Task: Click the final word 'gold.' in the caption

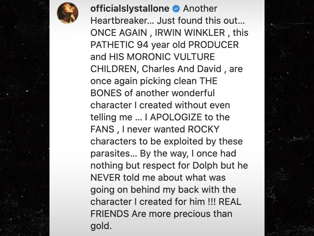Action: (x=101, y=226)
